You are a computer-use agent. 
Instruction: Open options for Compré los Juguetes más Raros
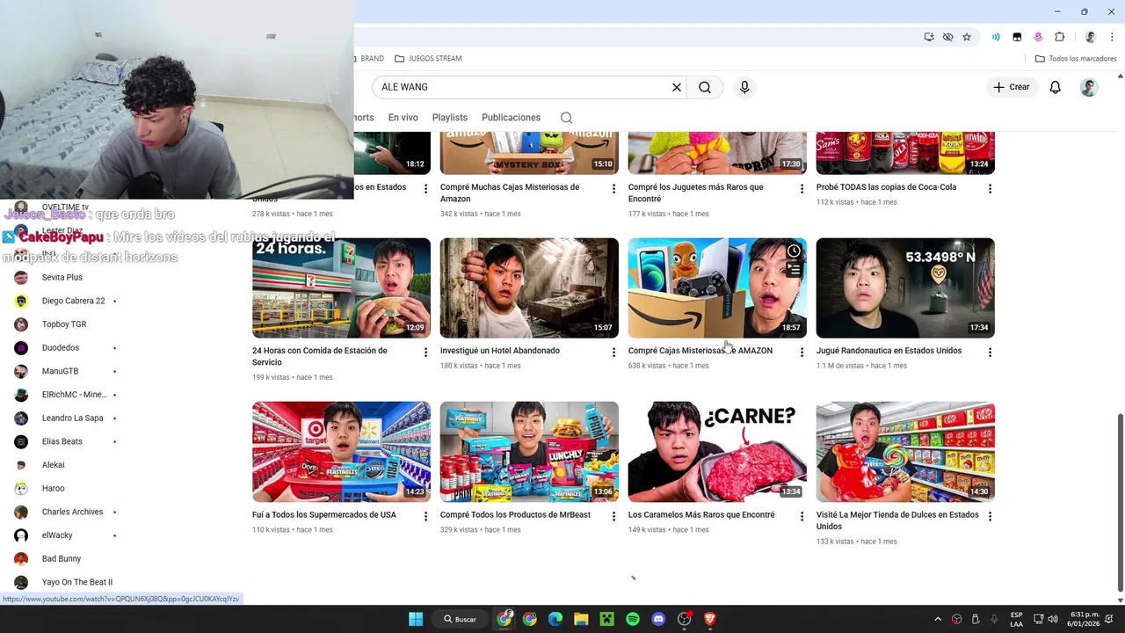click(802, 189)
